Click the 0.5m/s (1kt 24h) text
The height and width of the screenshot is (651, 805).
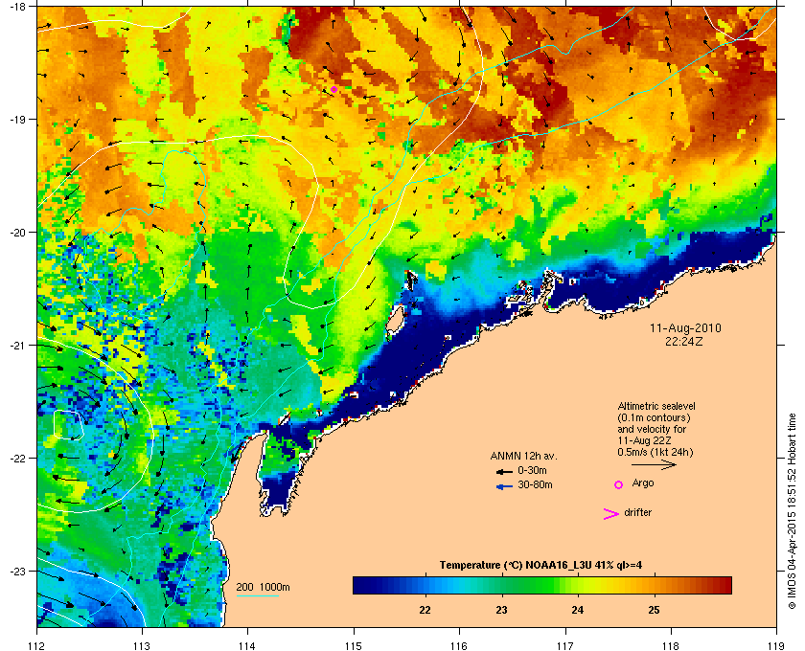(655, 453)
